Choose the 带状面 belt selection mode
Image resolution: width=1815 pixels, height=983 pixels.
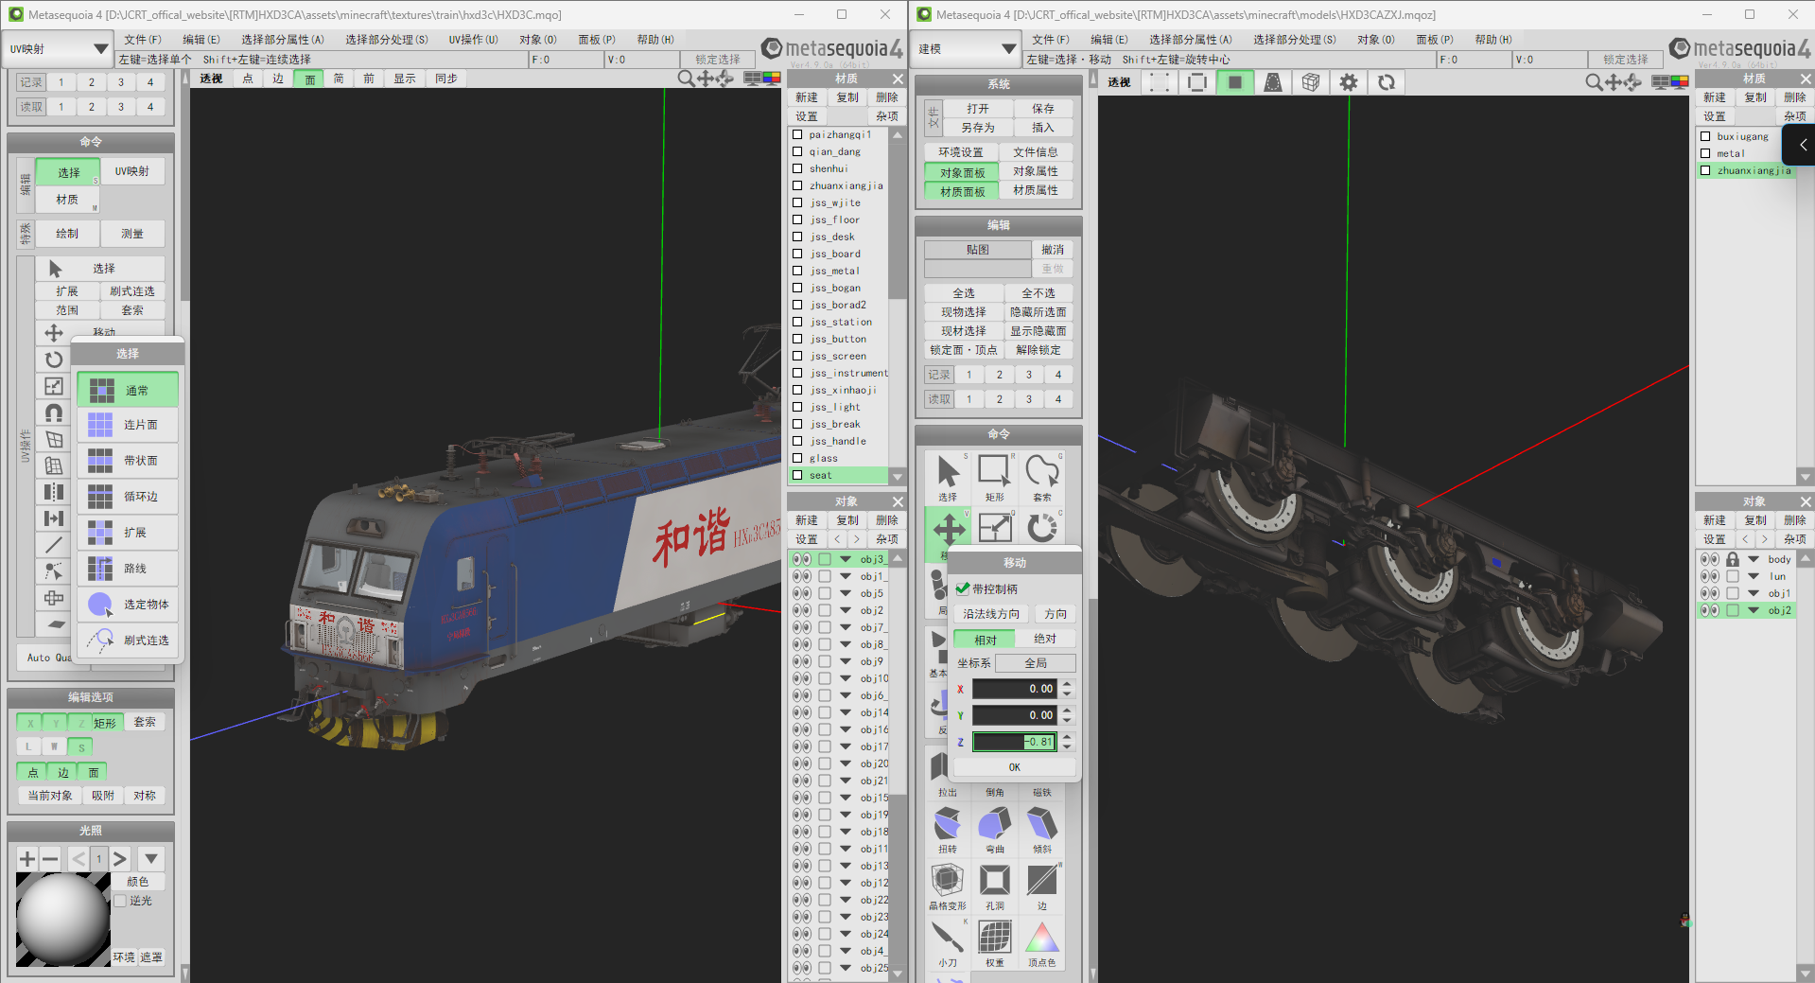coord(128,461)
